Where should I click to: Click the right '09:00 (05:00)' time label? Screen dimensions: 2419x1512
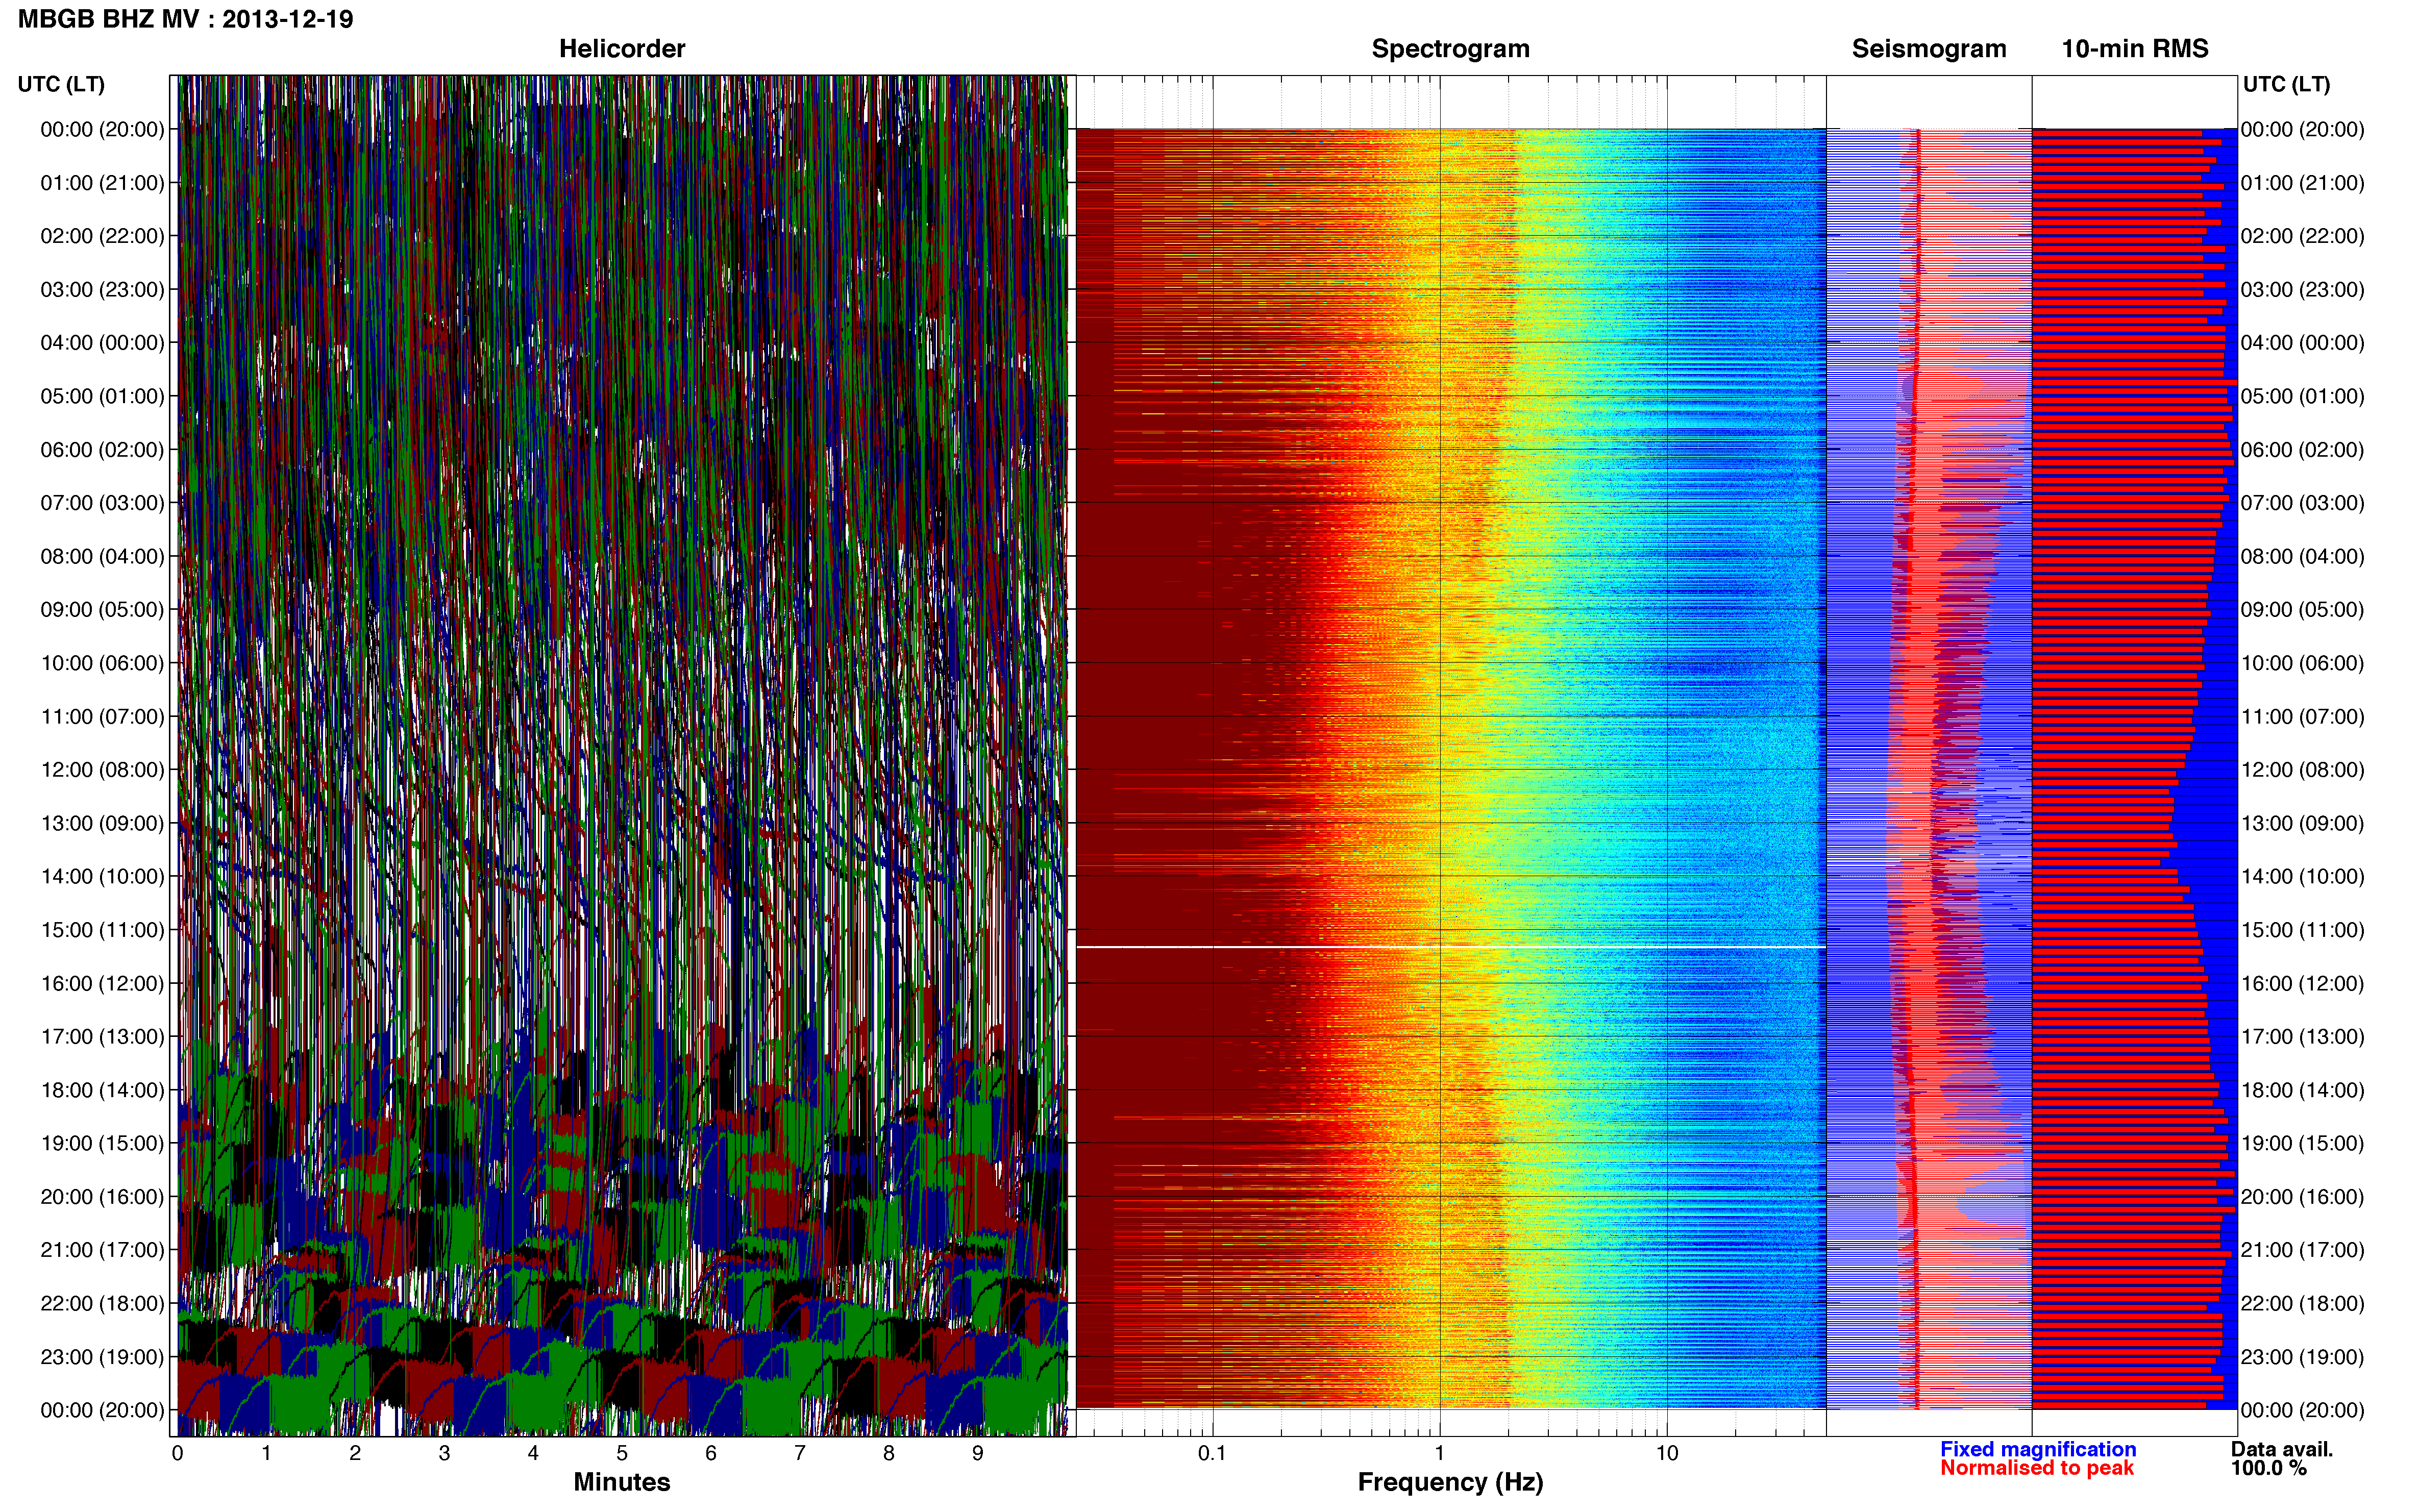pyautogui.click(x=2302, y=610)
